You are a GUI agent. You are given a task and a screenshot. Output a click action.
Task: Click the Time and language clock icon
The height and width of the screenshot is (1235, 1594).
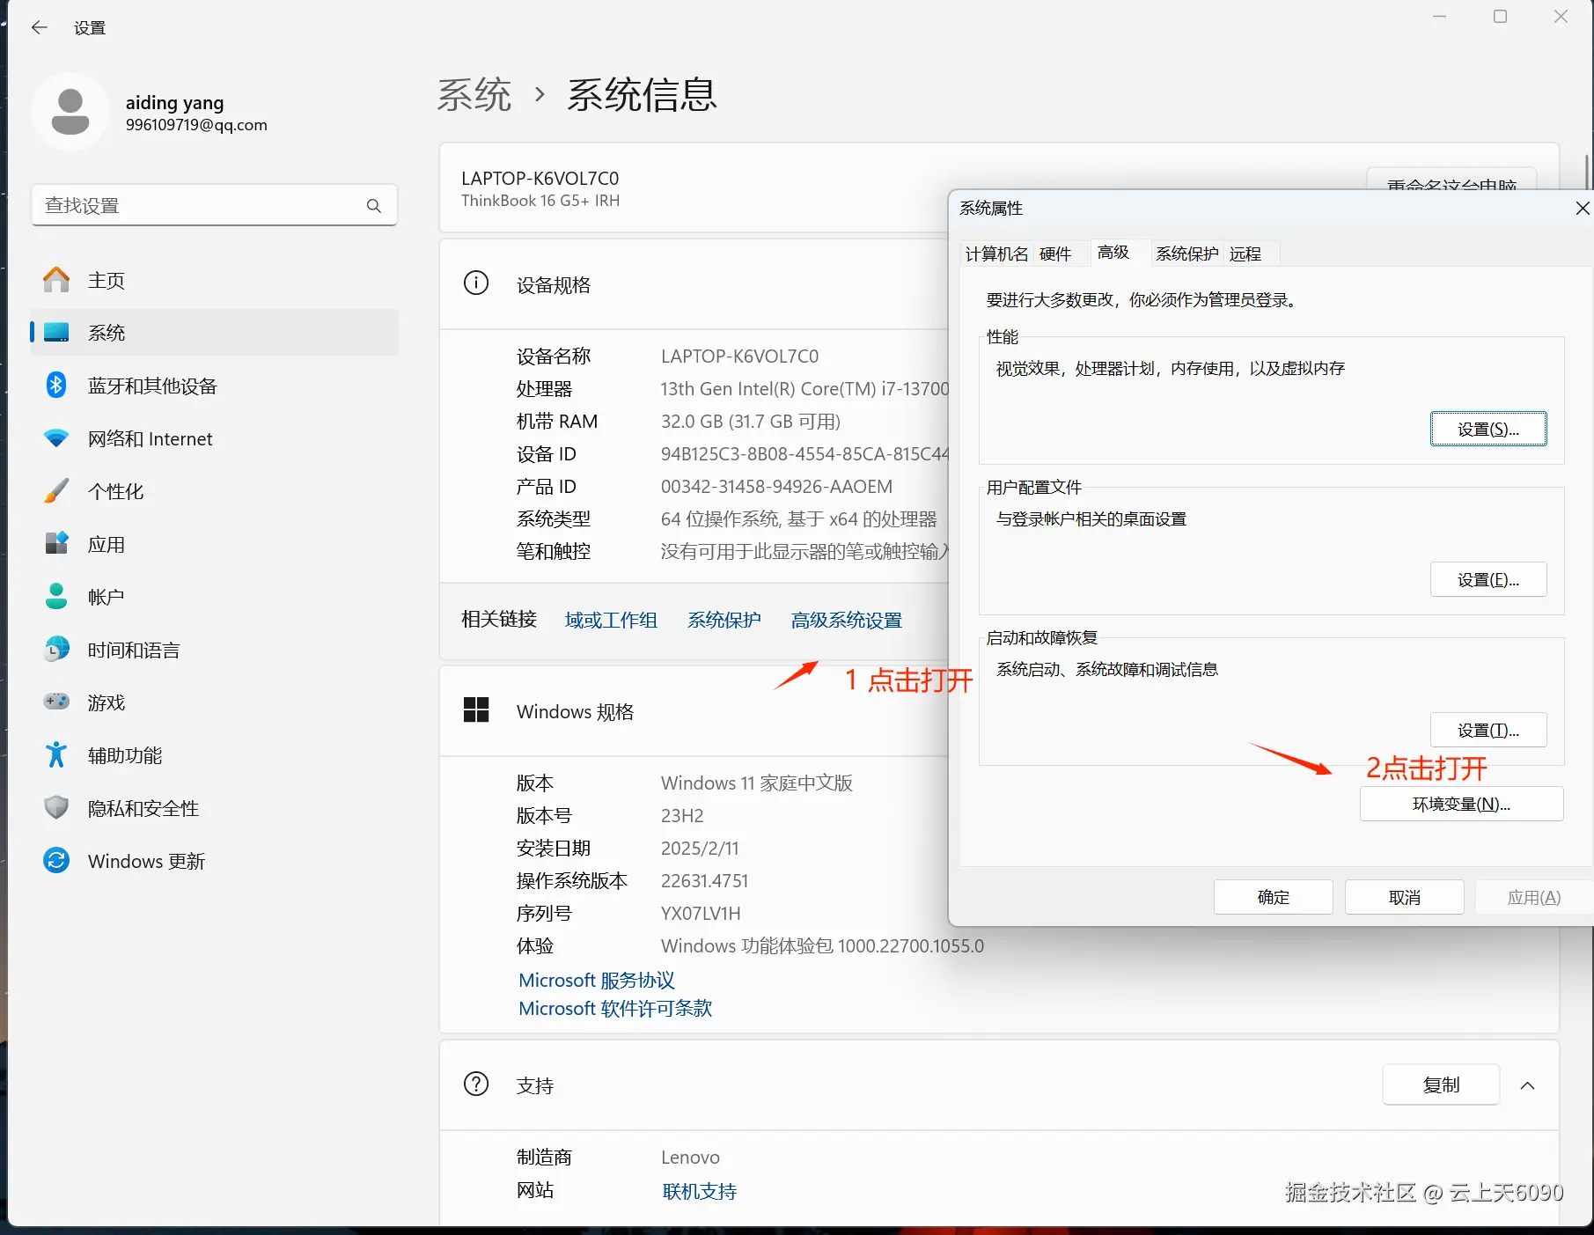(x=56, y=650)
